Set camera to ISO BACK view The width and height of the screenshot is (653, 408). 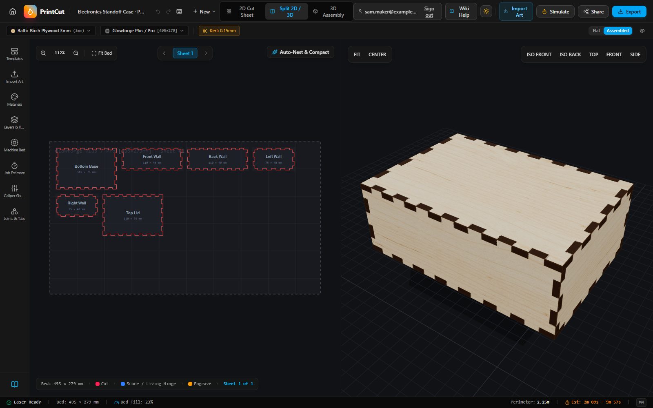point(570,54)
